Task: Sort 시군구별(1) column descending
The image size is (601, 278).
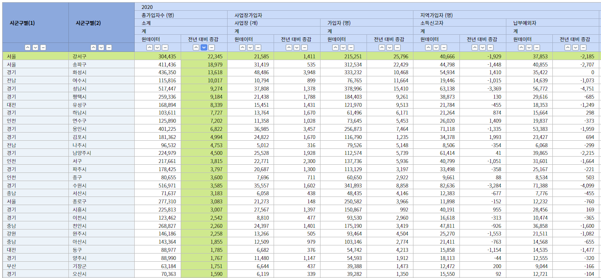Action: pos(35,48)
